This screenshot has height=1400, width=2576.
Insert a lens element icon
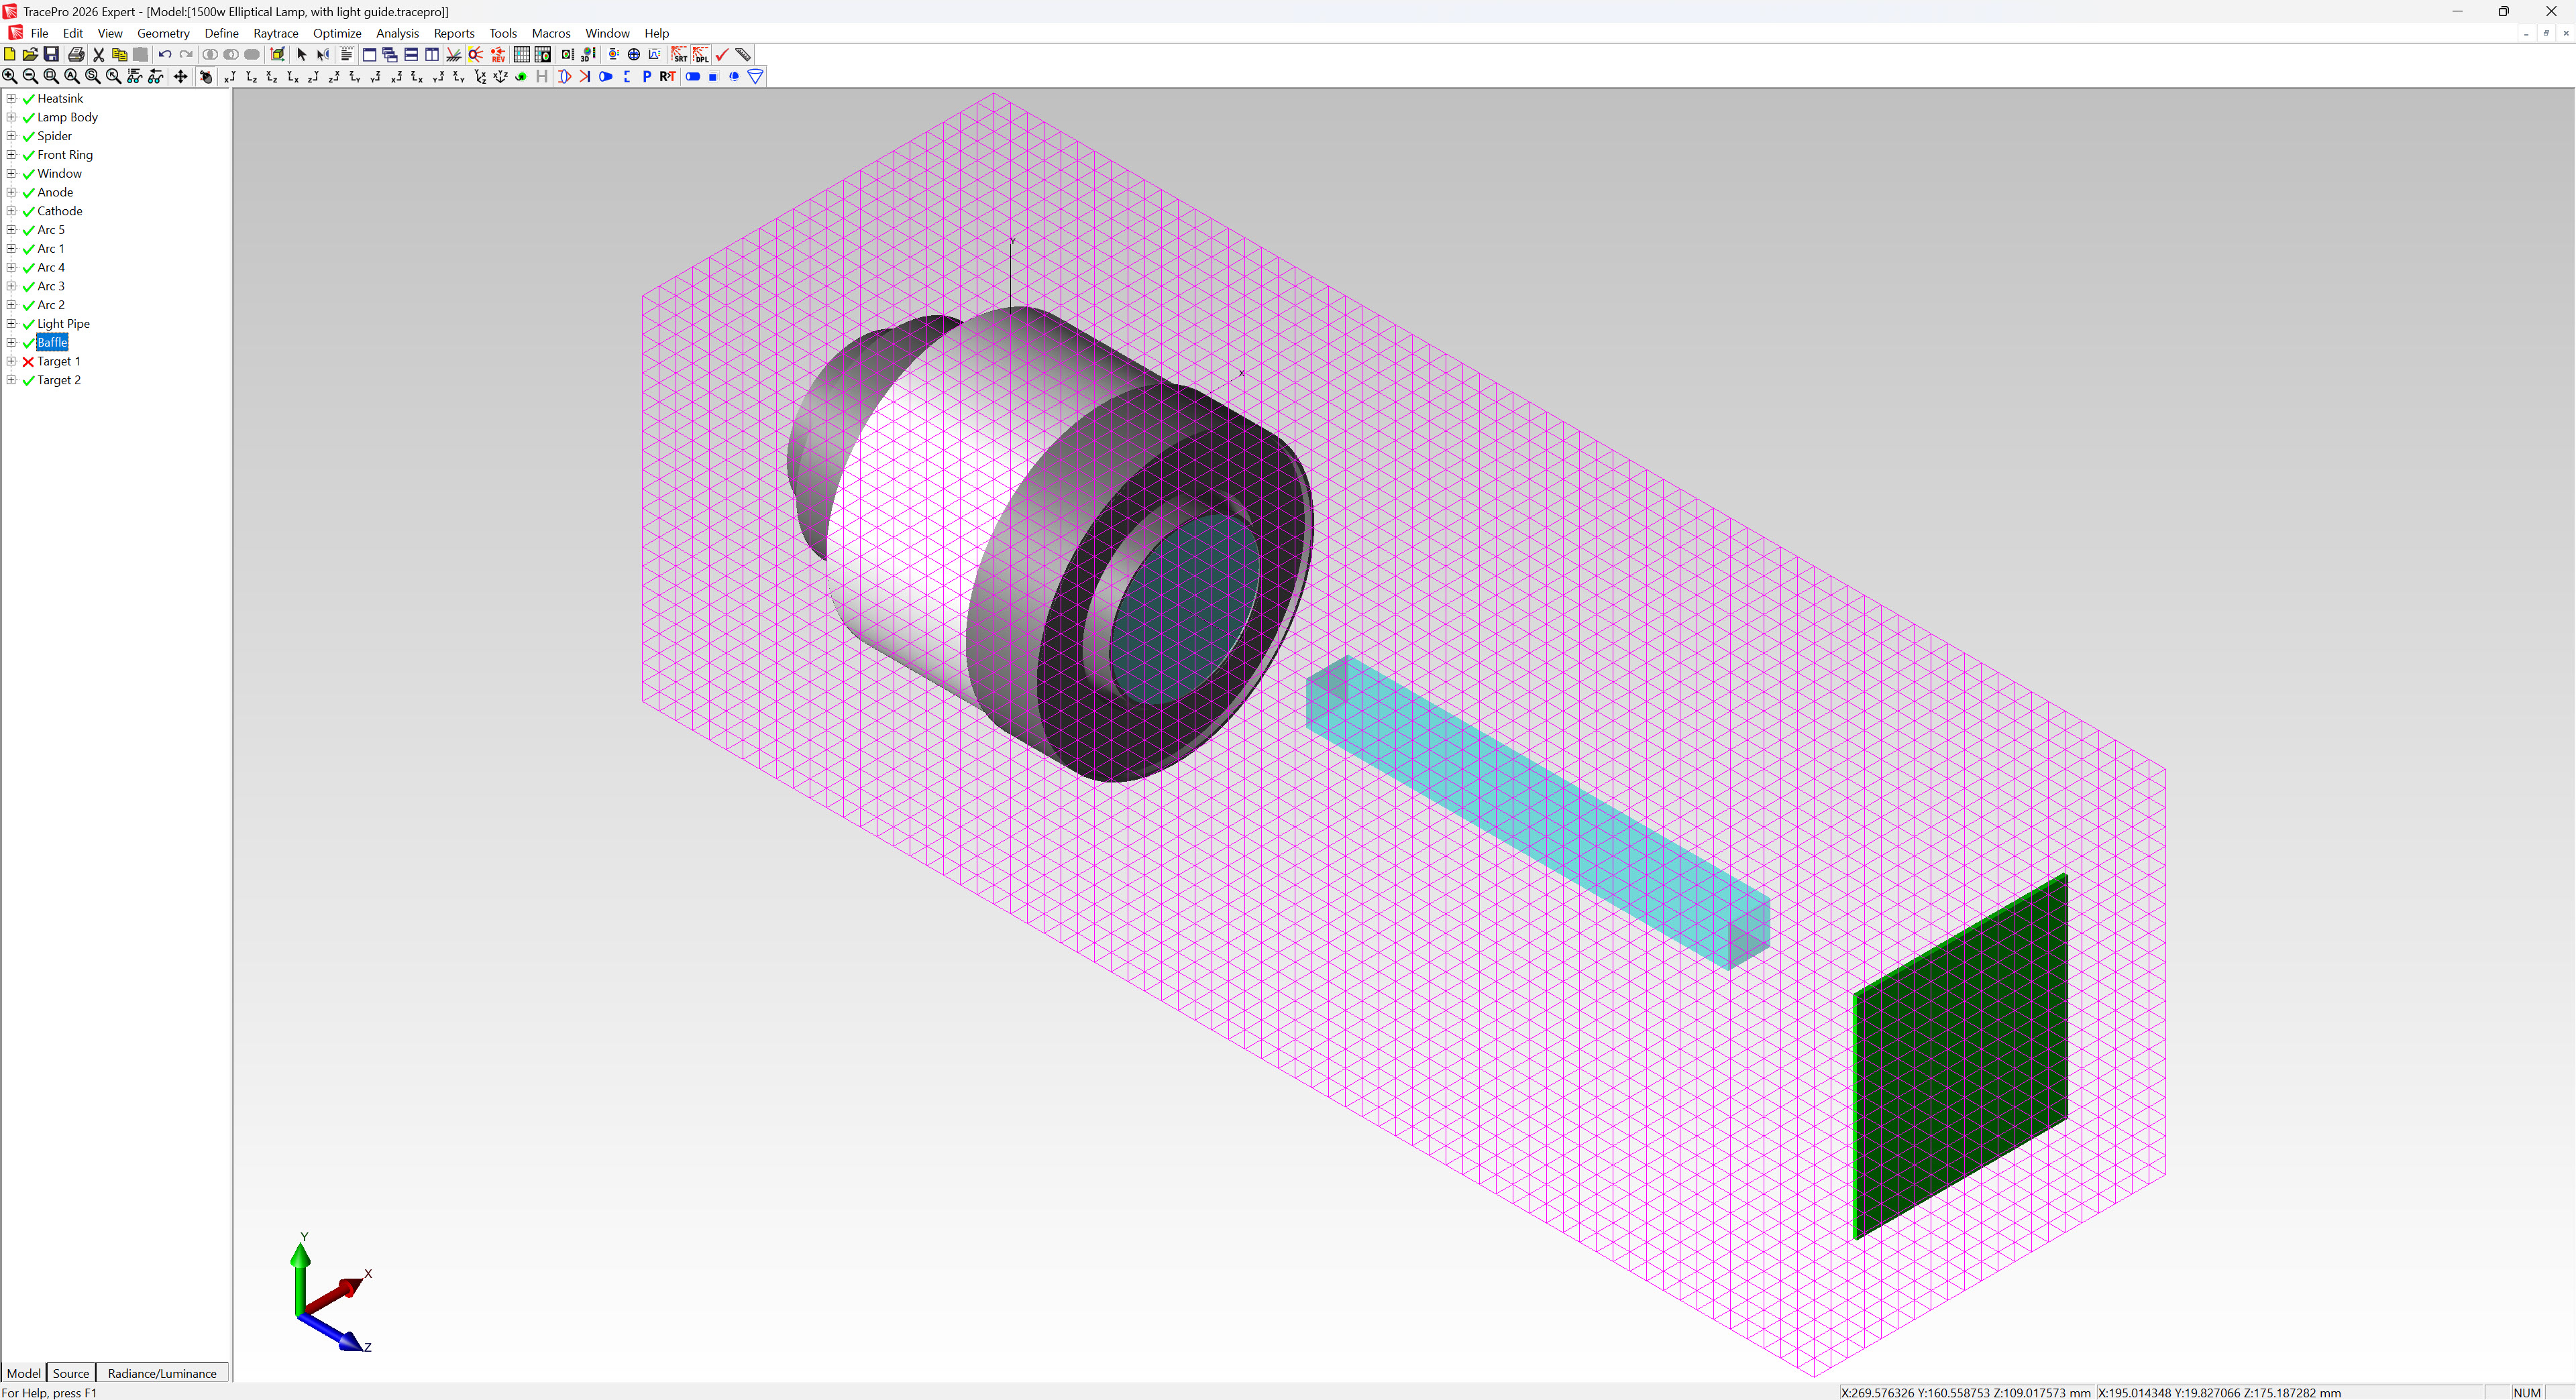pyautogui.click(x=564, y=76)
